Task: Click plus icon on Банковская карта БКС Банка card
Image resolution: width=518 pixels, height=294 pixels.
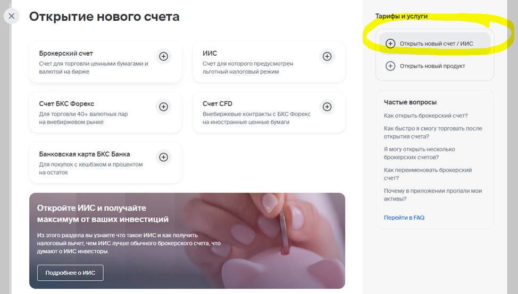Action: pyautogui.click(x=163, y=157)
